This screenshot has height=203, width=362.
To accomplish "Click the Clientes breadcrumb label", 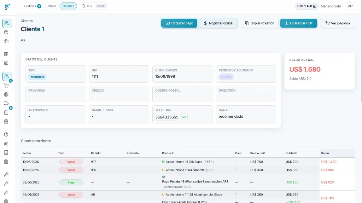I will [x=27, y=21].
